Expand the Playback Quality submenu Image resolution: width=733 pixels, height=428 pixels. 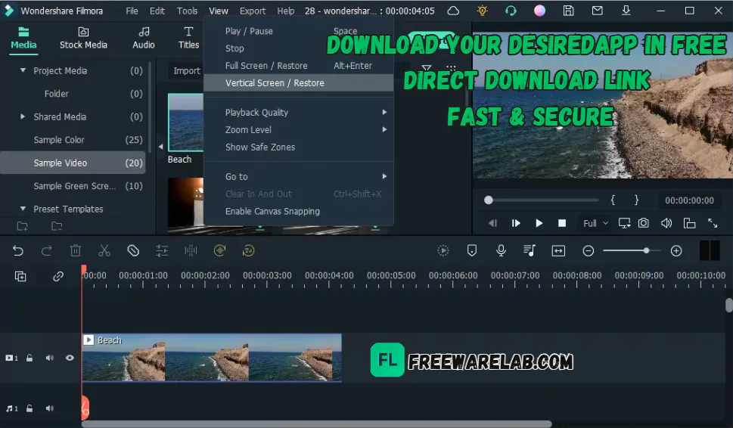click(299, 113)
